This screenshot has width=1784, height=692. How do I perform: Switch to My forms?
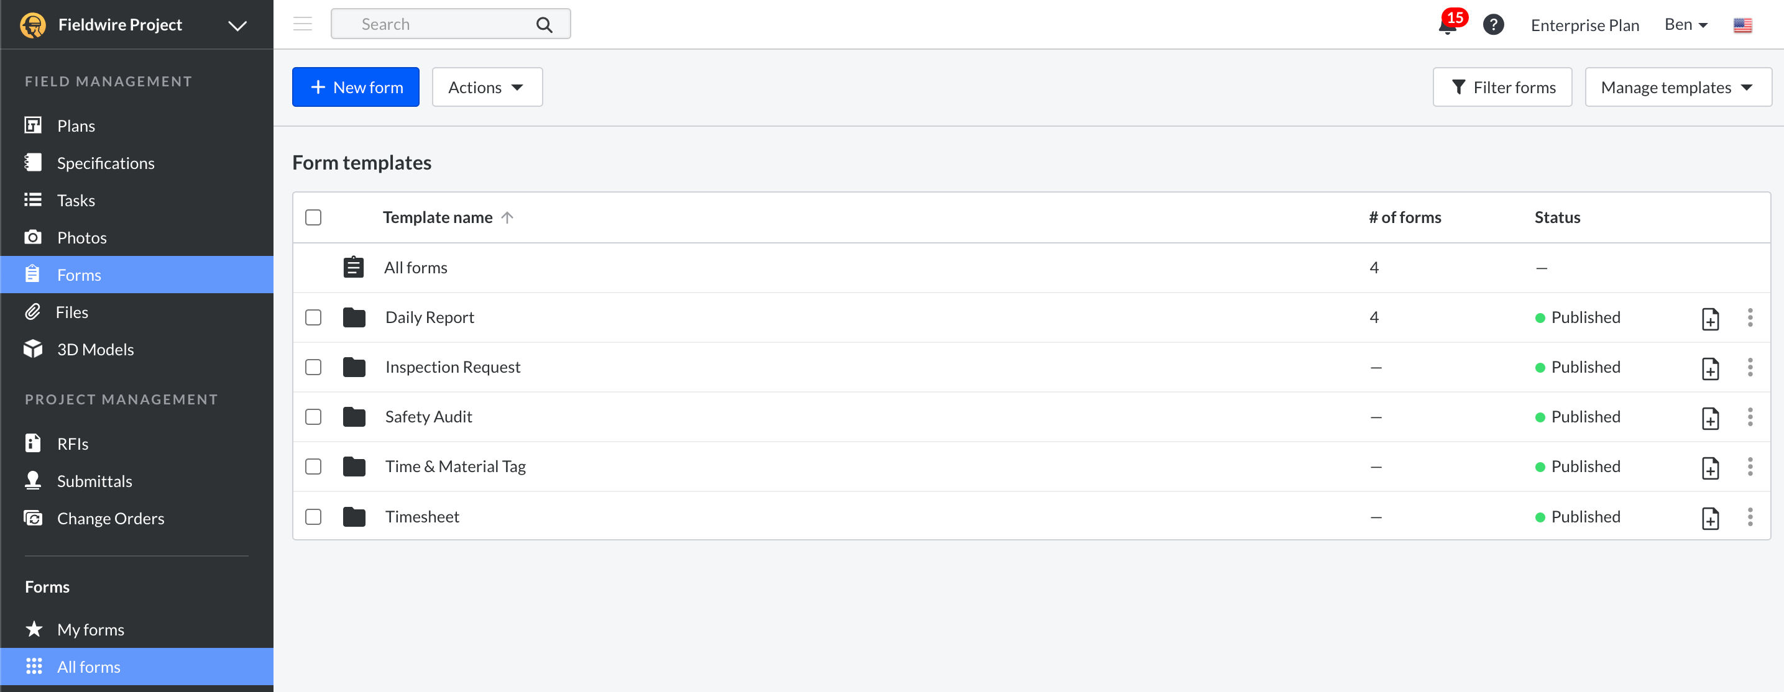(90, 629)
